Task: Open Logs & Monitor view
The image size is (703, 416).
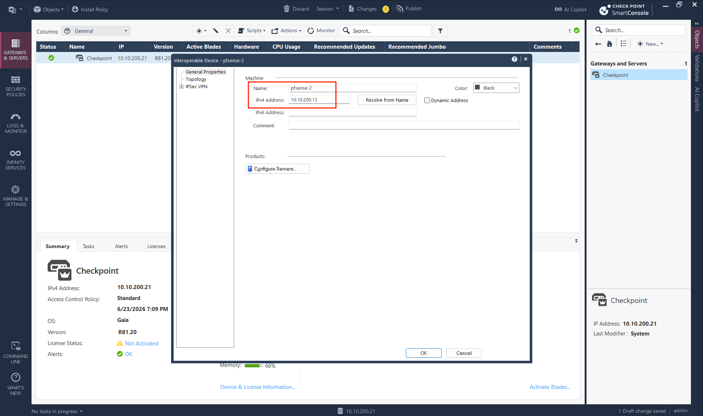Action: (x=15, y=123)
